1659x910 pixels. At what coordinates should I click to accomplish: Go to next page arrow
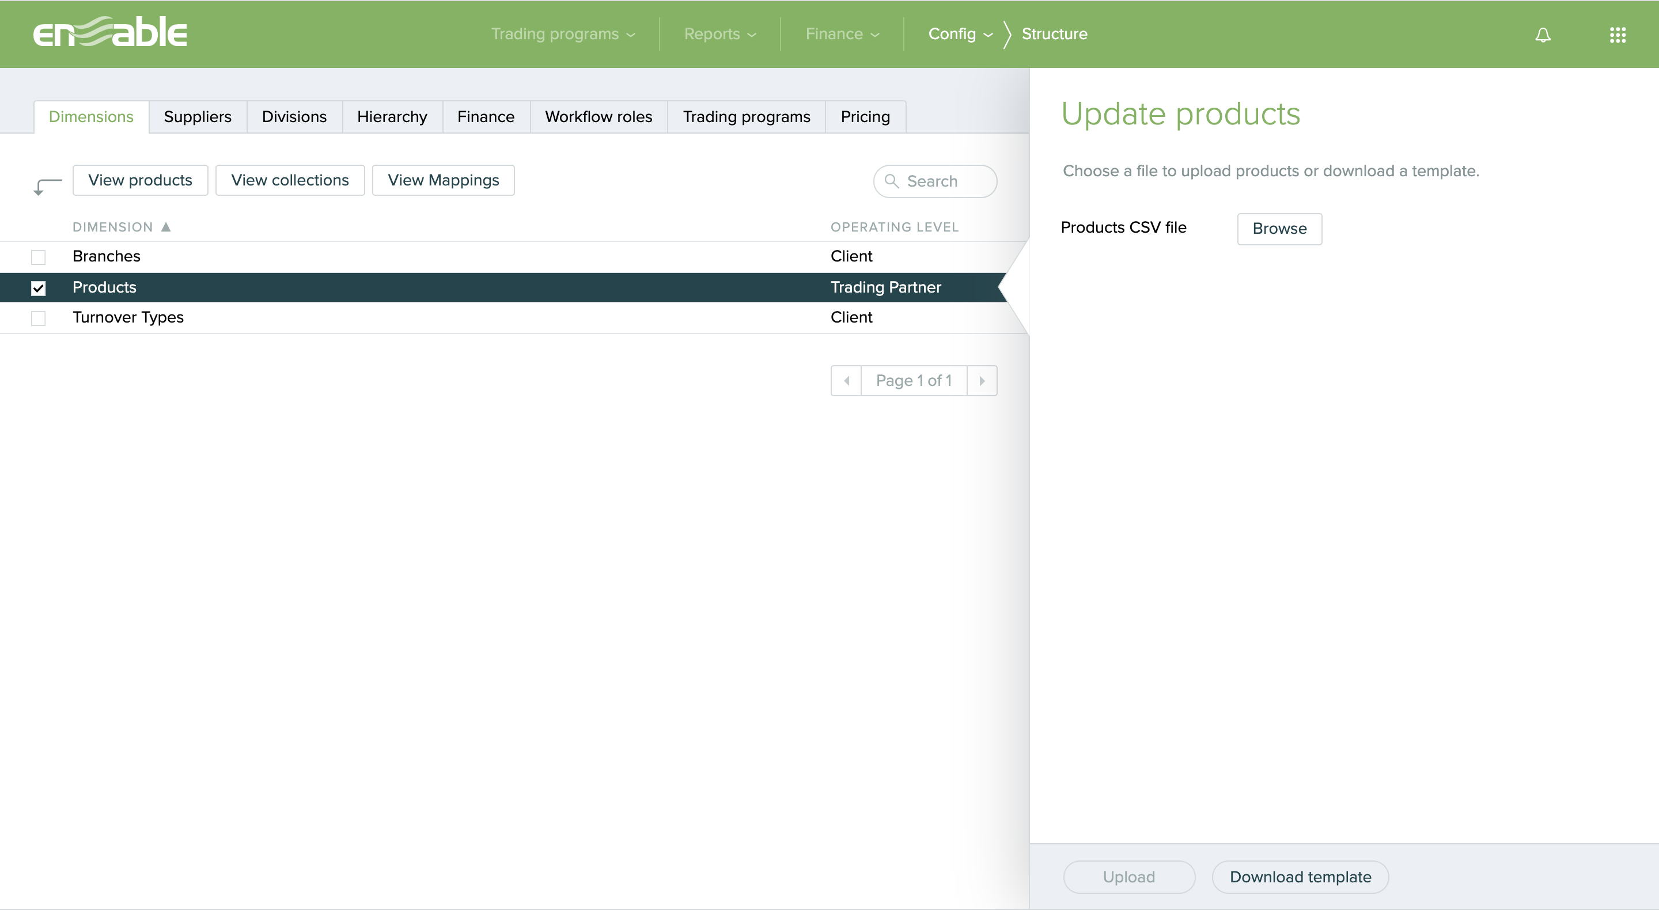pos(982,381)
